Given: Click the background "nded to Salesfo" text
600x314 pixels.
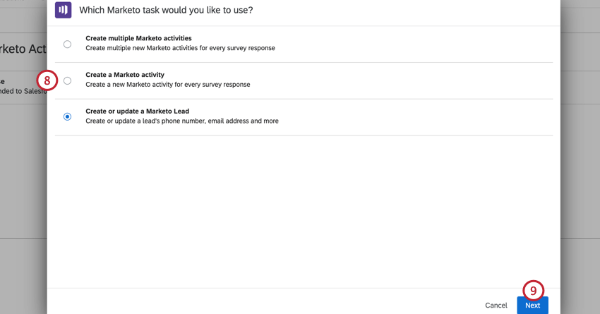Looking at the screenshot, I should 23,91.
